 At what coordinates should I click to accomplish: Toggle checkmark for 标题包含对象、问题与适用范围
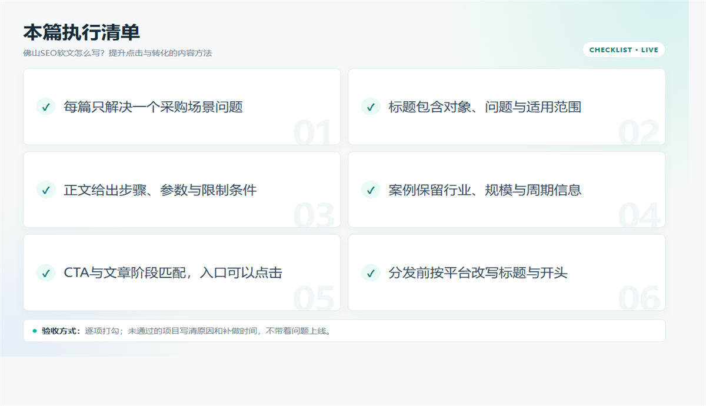(371, 107)
